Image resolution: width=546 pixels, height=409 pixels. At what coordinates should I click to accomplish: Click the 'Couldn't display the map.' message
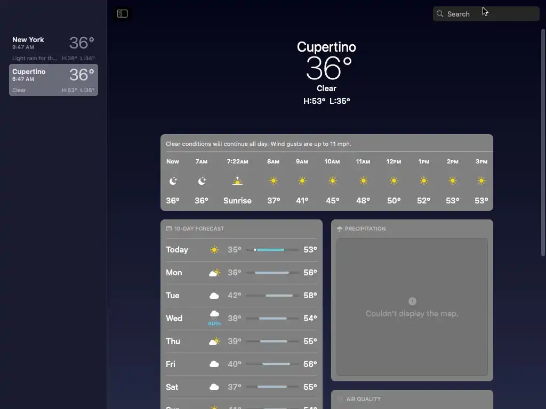coord(412,314)
